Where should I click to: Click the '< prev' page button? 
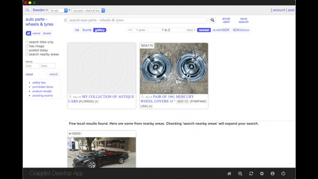(x=141, y=30)
